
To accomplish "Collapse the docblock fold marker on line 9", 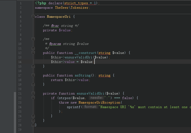I will point(33,39).
